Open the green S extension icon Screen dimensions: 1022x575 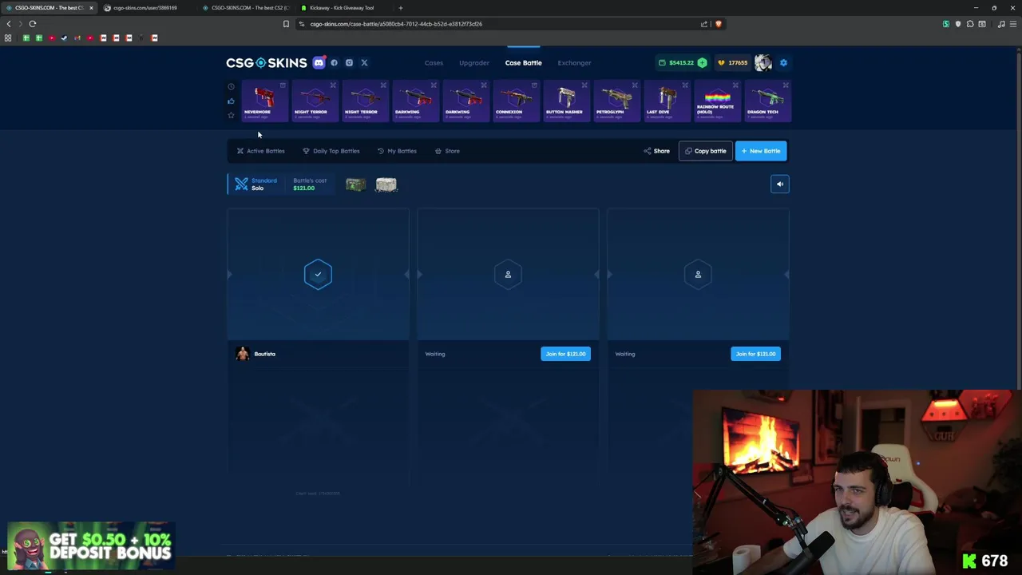point(946,24)
